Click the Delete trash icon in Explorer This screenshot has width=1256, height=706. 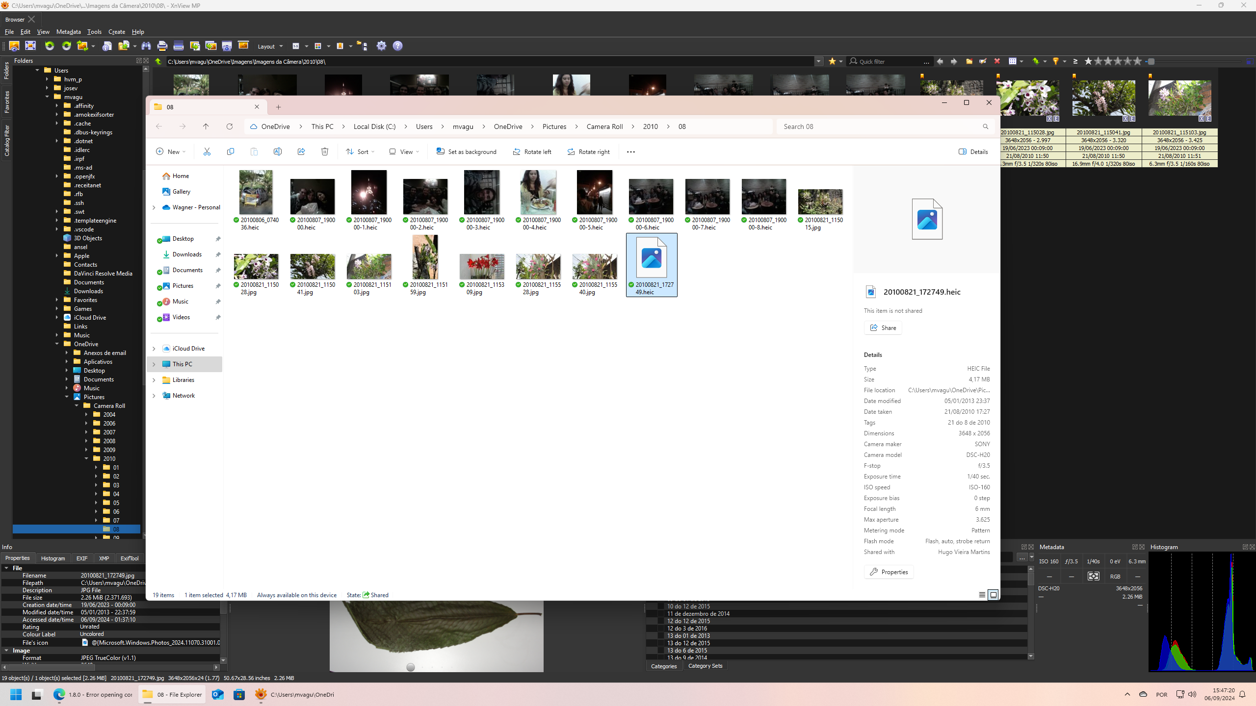(x=324, y=152)
